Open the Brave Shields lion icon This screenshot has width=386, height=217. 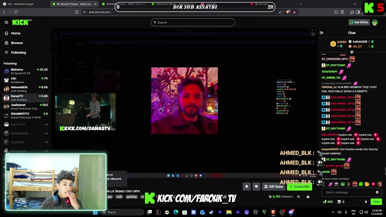[x=288, y=12]
